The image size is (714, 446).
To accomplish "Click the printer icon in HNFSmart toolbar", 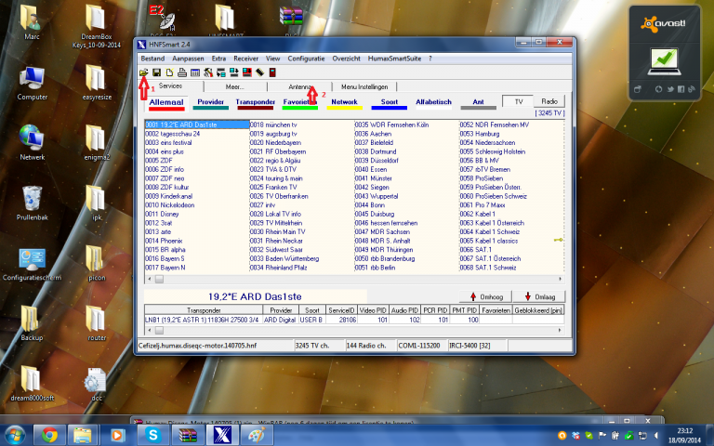I will [x=183, y=72].
